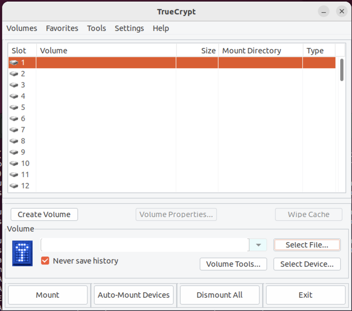Click the drive icon for slot 7
Image resolution: width=352 pixels, height=311 pixels.
14,130
